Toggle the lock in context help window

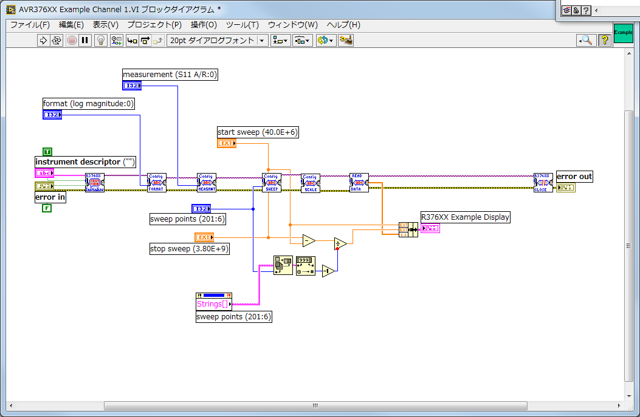576,10
